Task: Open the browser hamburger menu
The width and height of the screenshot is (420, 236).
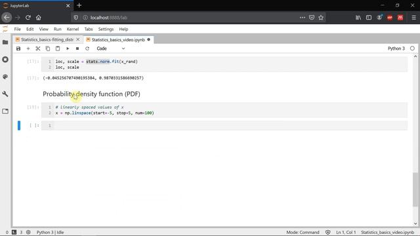Action: click(413, 18)
